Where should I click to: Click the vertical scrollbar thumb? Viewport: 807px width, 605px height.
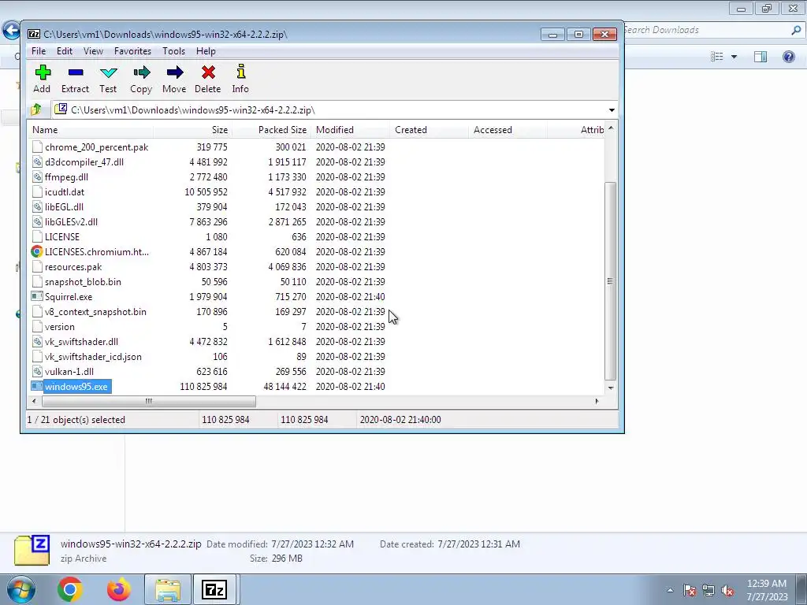click(611, 281)
